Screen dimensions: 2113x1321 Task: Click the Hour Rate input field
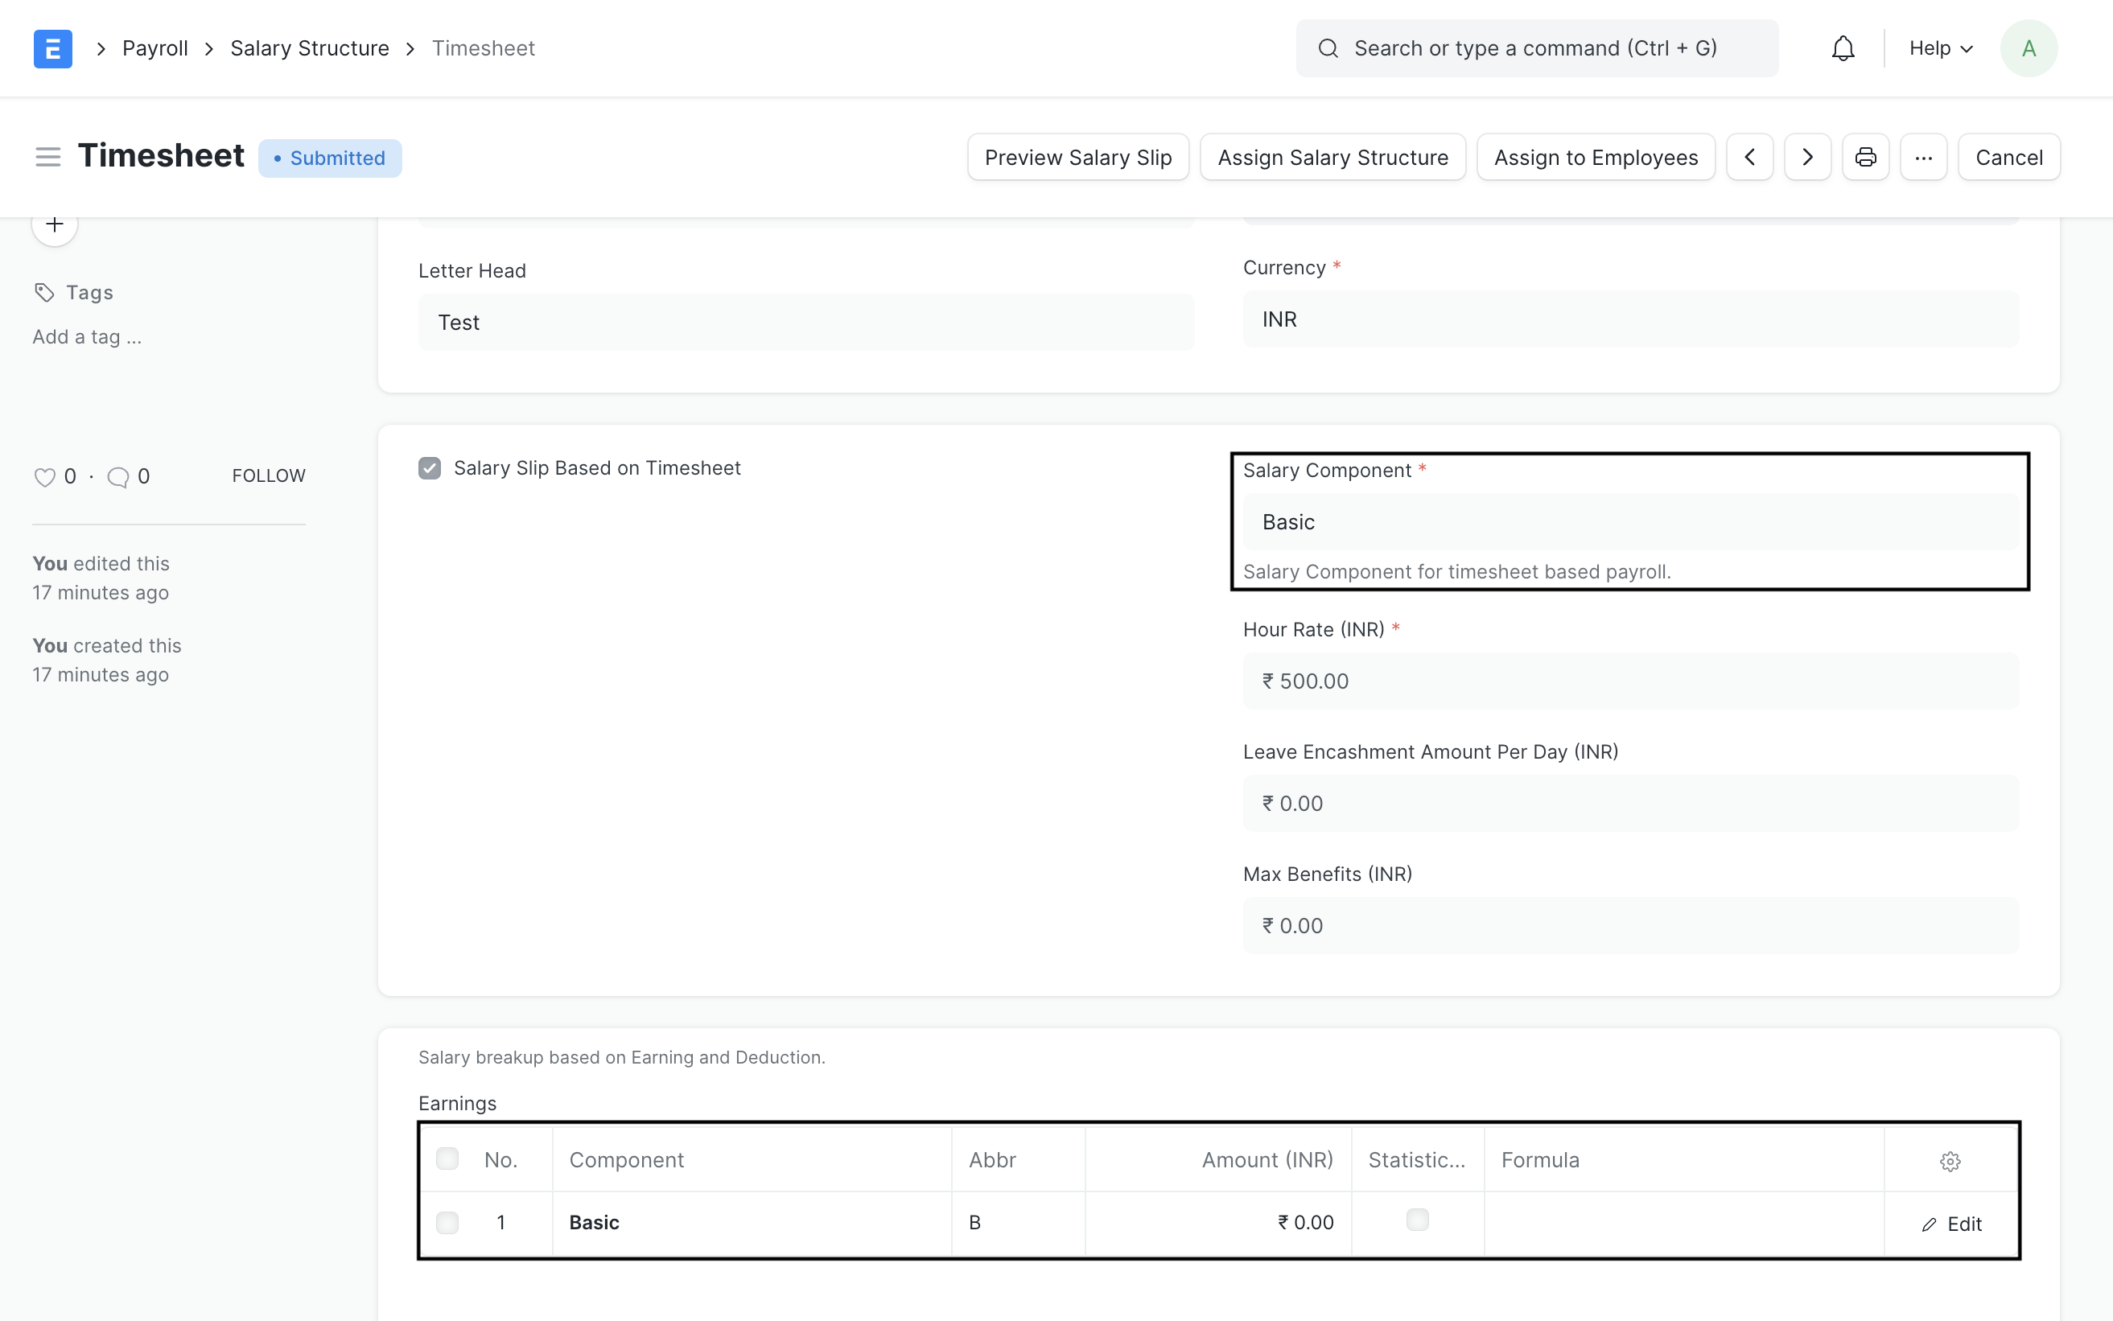pyautogui.click(x=1629, y=681)
